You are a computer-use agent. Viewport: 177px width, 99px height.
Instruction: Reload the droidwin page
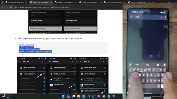[x=11, y=7]
